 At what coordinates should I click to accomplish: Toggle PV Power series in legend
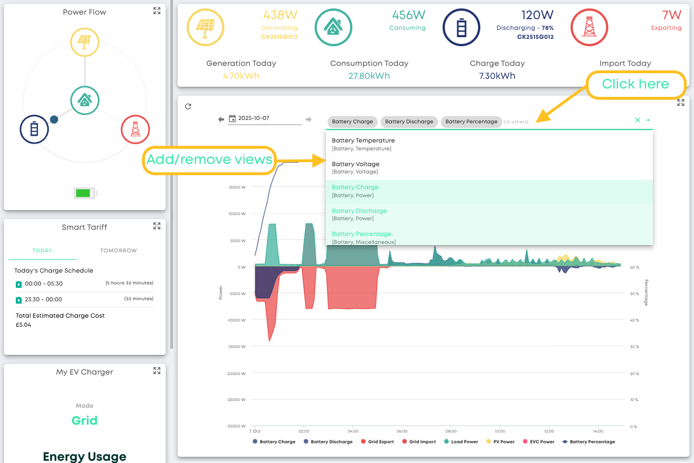coord(499,442)
